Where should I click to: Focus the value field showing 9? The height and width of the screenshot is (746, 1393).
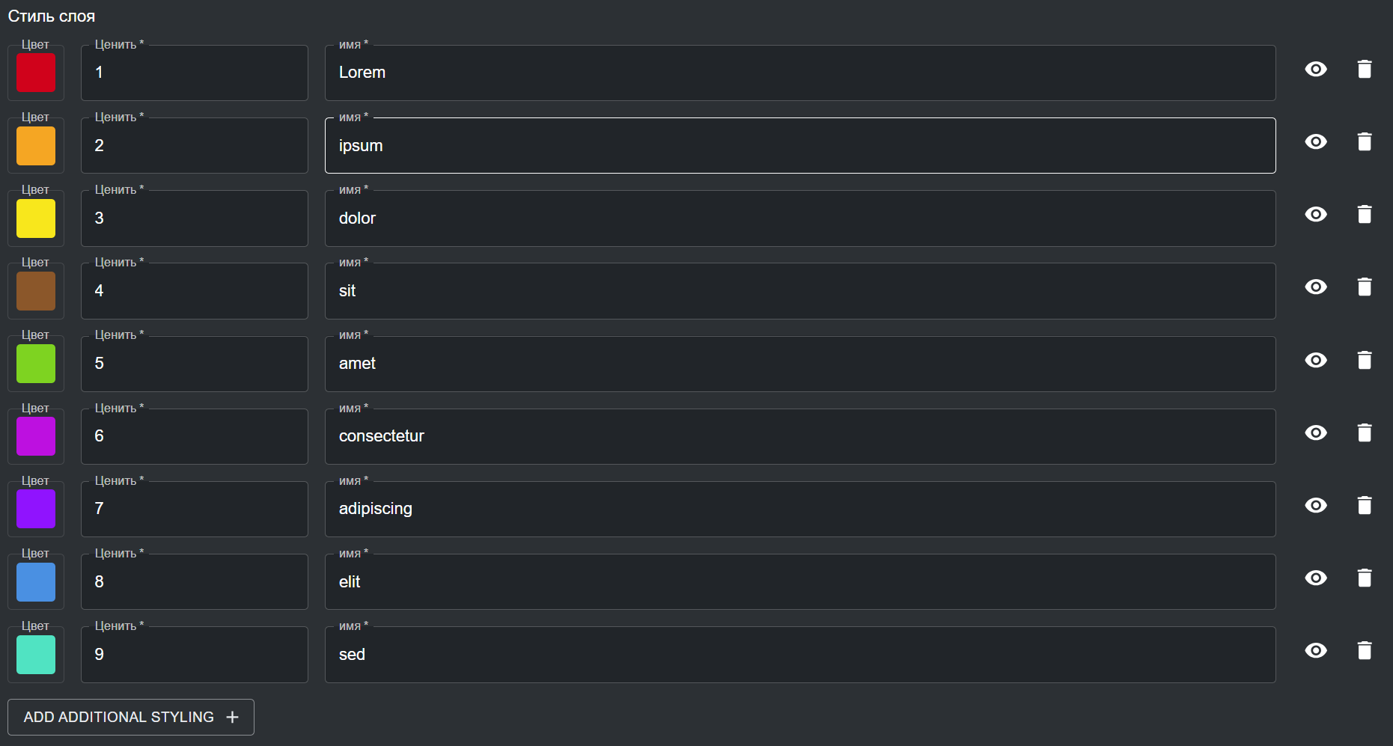(195, 655)
